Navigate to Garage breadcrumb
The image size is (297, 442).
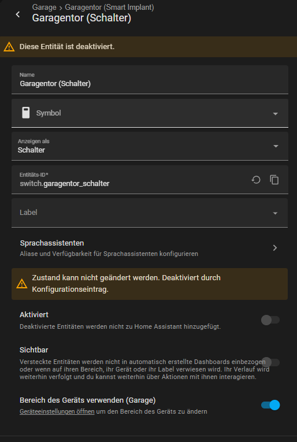pyautogui.click(x=44, y=7)
